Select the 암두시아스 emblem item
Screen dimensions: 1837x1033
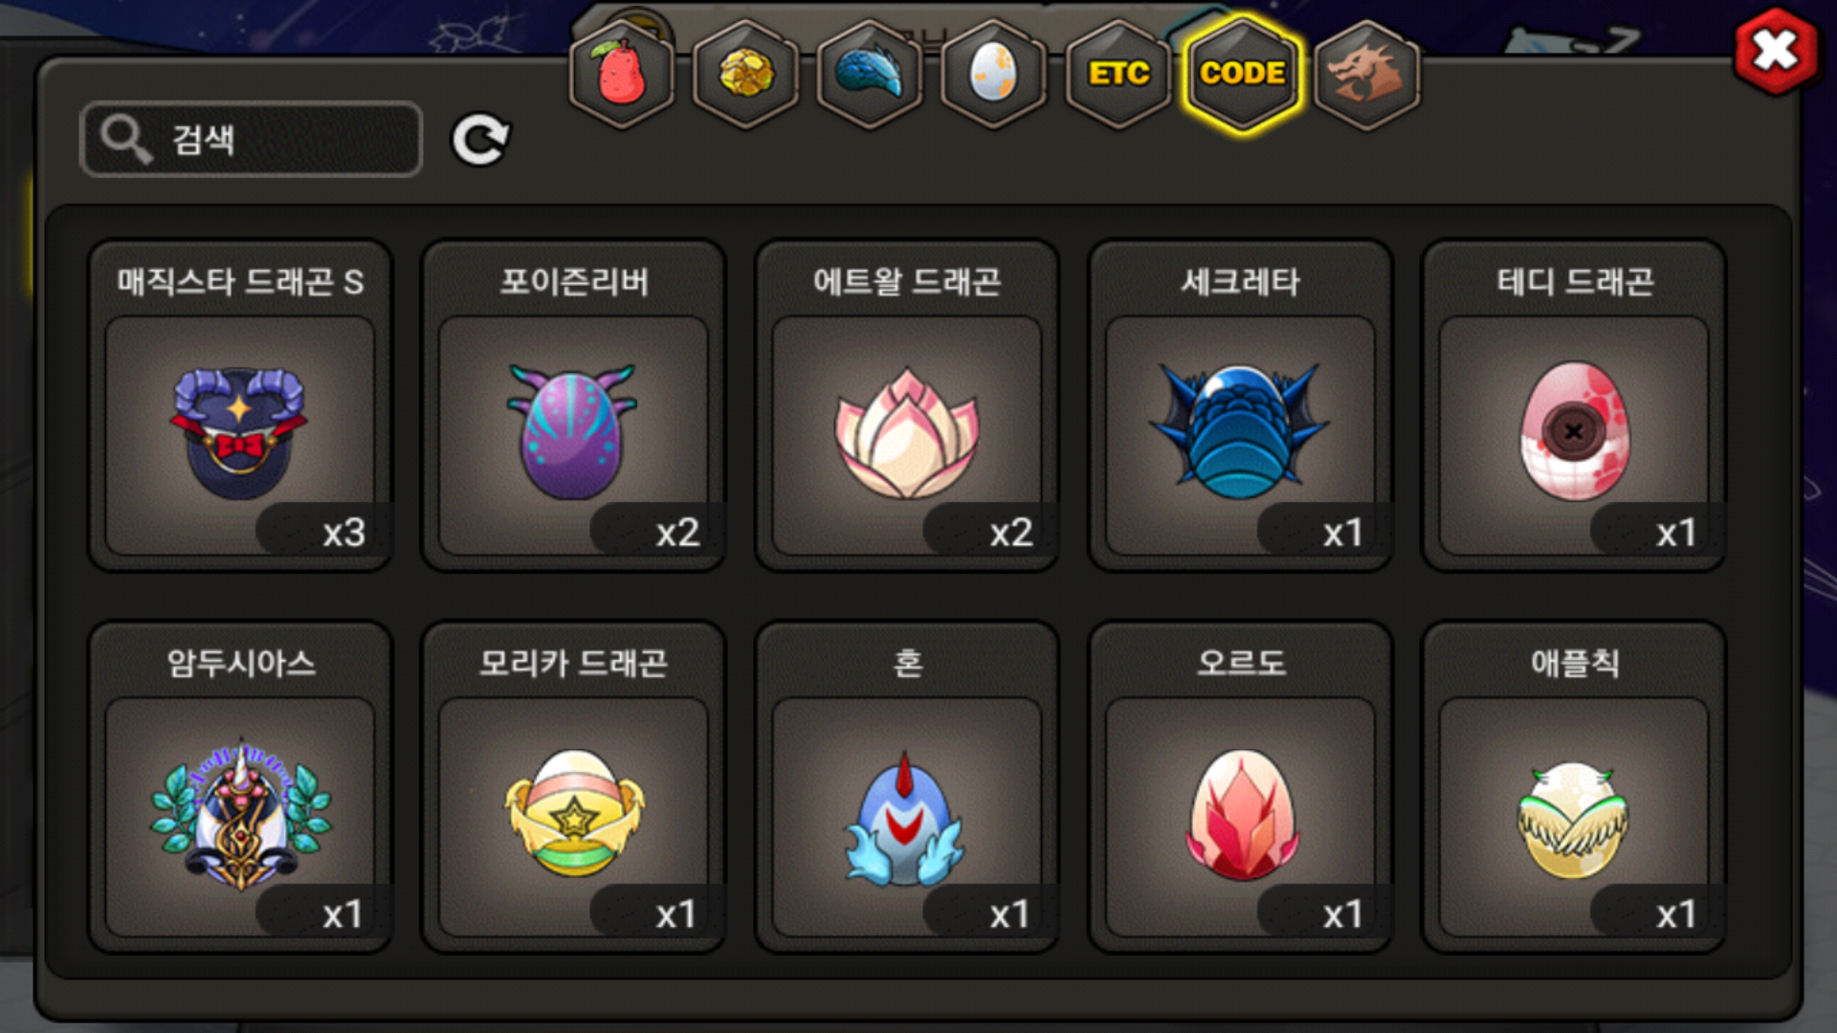coord(240,787)
